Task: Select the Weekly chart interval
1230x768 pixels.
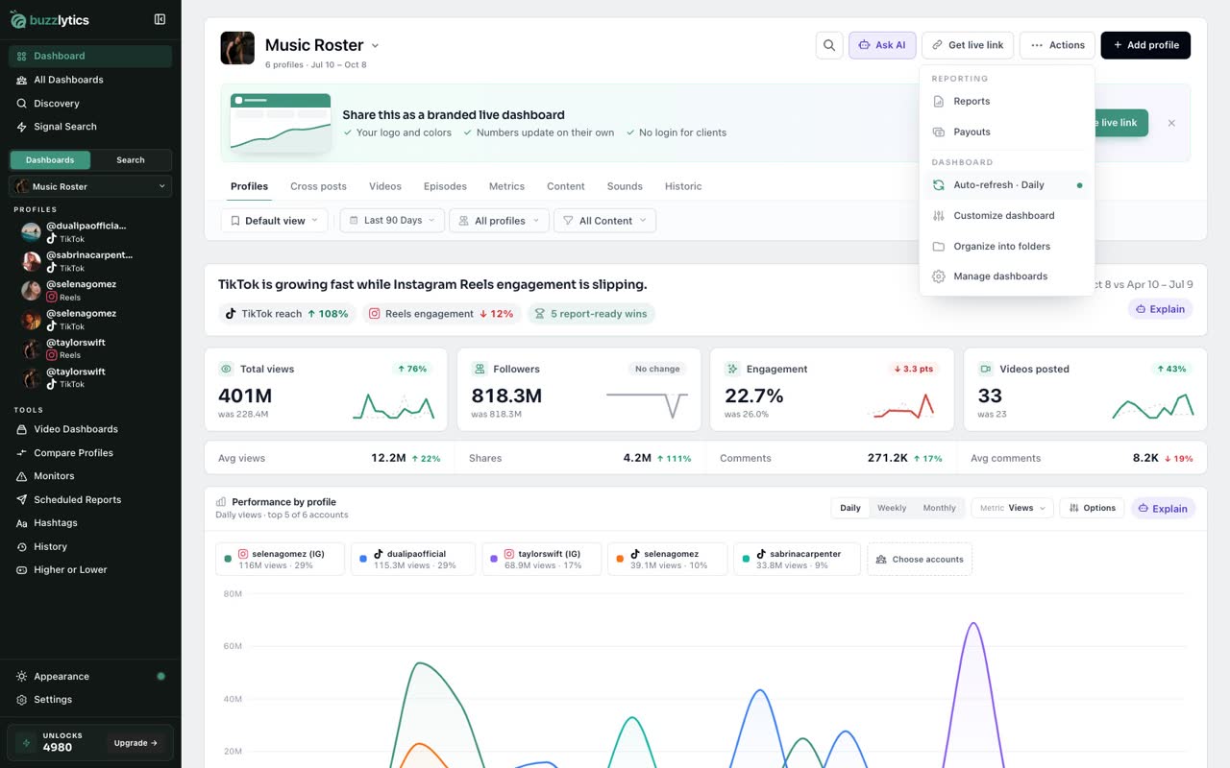Action: pos(892,508)
